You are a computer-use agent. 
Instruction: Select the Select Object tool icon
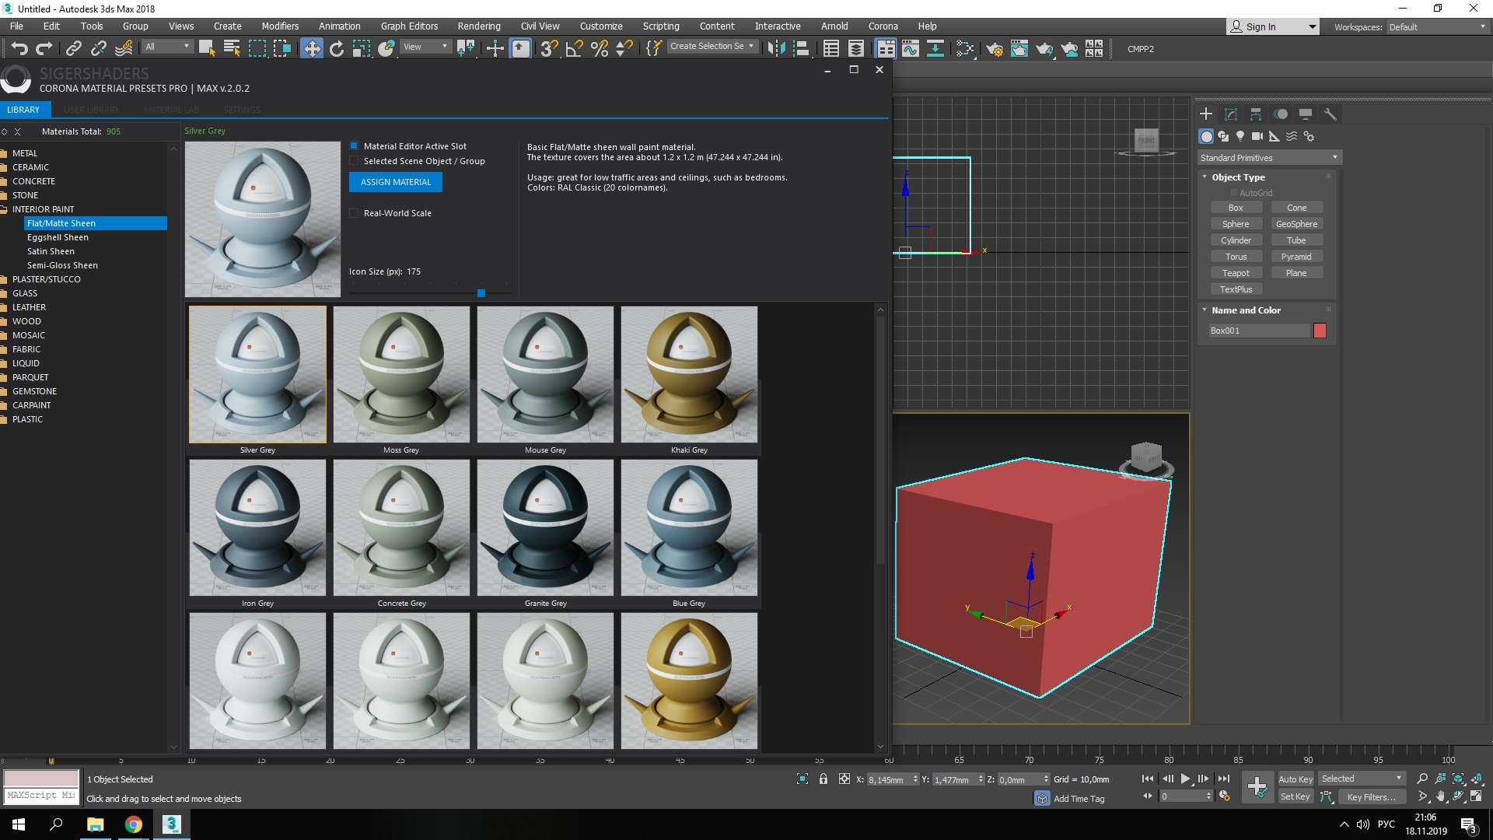point(205,48)
